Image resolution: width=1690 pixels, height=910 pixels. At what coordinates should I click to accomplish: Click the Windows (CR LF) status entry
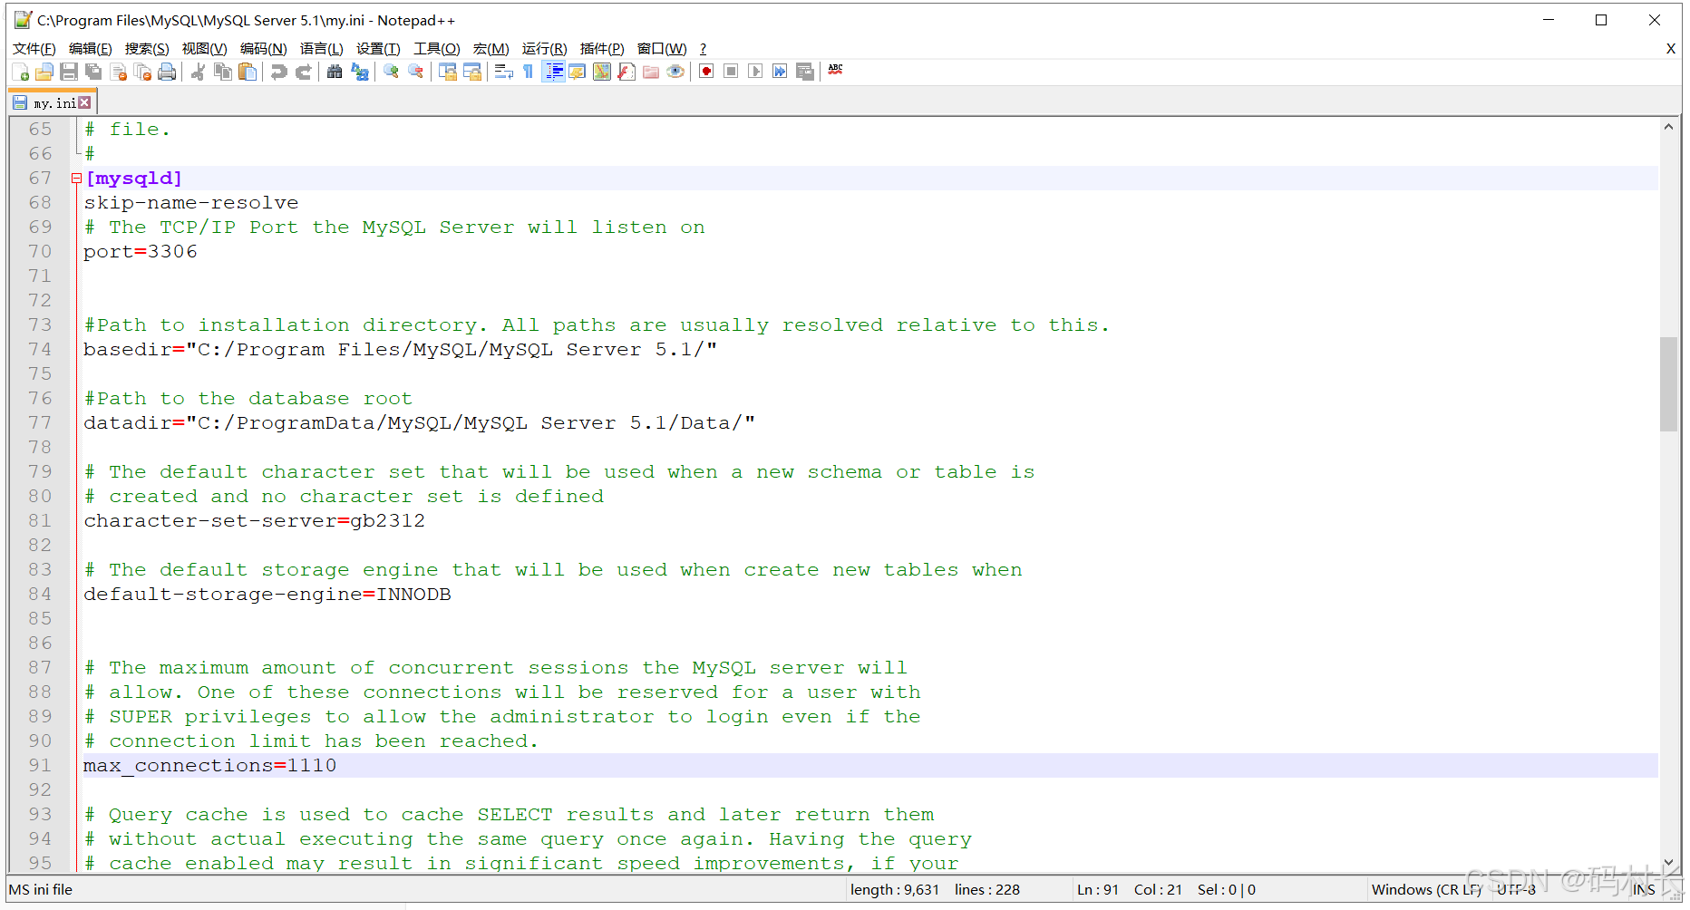(x=1427, y=890)
